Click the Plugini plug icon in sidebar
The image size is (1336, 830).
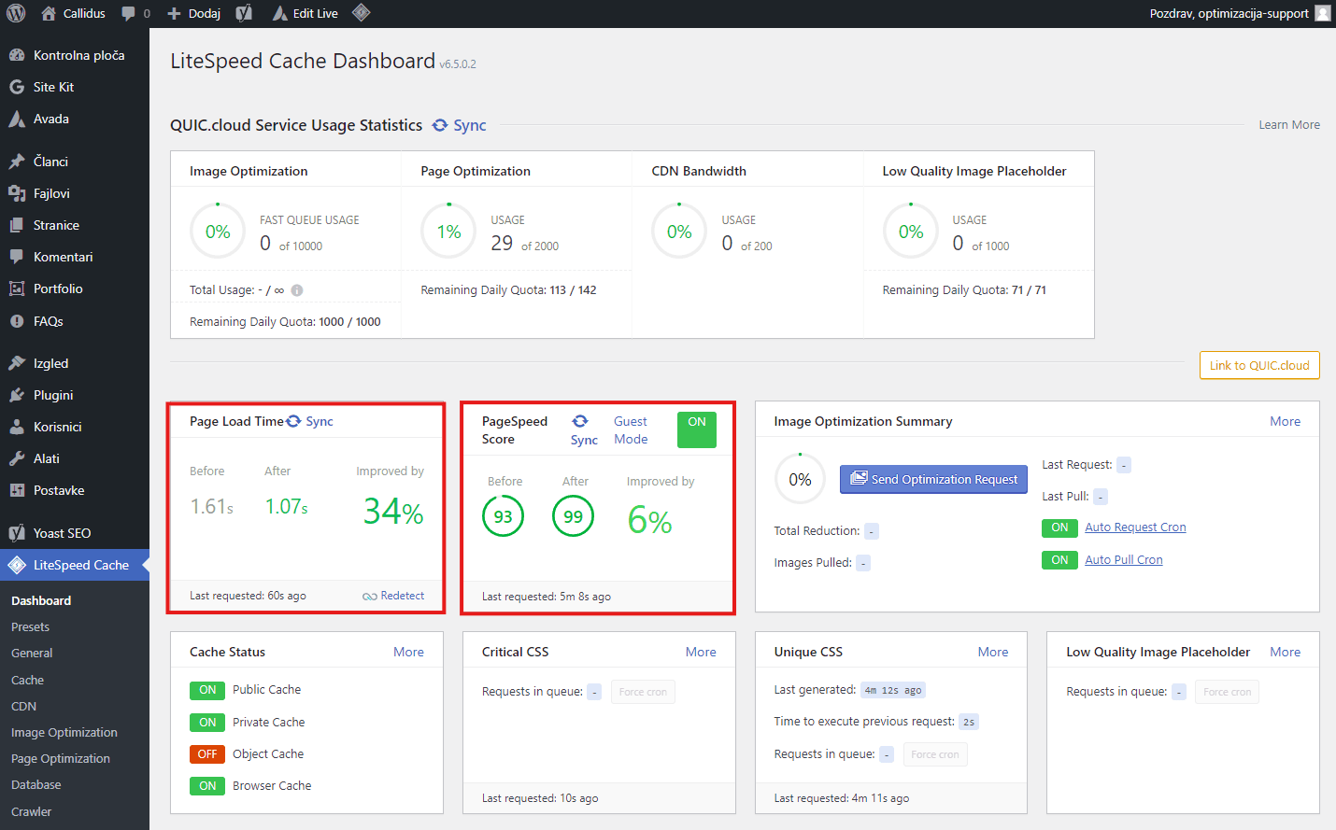point(17,395)
